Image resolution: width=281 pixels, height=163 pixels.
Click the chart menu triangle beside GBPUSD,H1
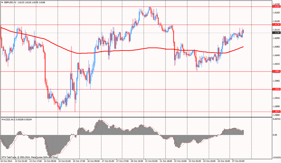click(2, 3)
